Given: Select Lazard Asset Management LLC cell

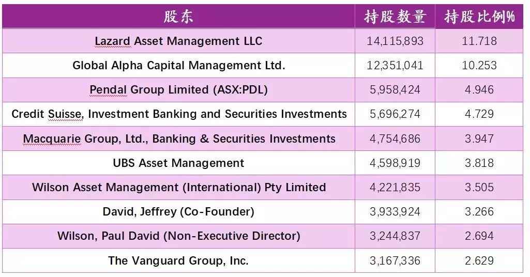Looking at the screenshot, I should (x=178, y=41).
